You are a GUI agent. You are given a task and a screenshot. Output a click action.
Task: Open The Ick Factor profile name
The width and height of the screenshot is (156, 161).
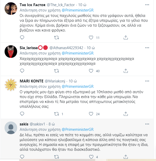[32, 5]
